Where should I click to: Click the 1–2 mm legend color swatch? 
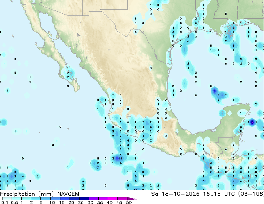26,199
